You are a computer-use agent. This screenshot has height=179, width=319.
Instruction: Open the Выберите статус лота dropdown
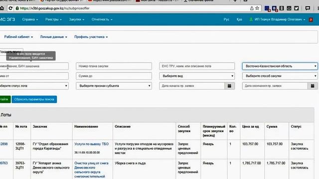34,86
